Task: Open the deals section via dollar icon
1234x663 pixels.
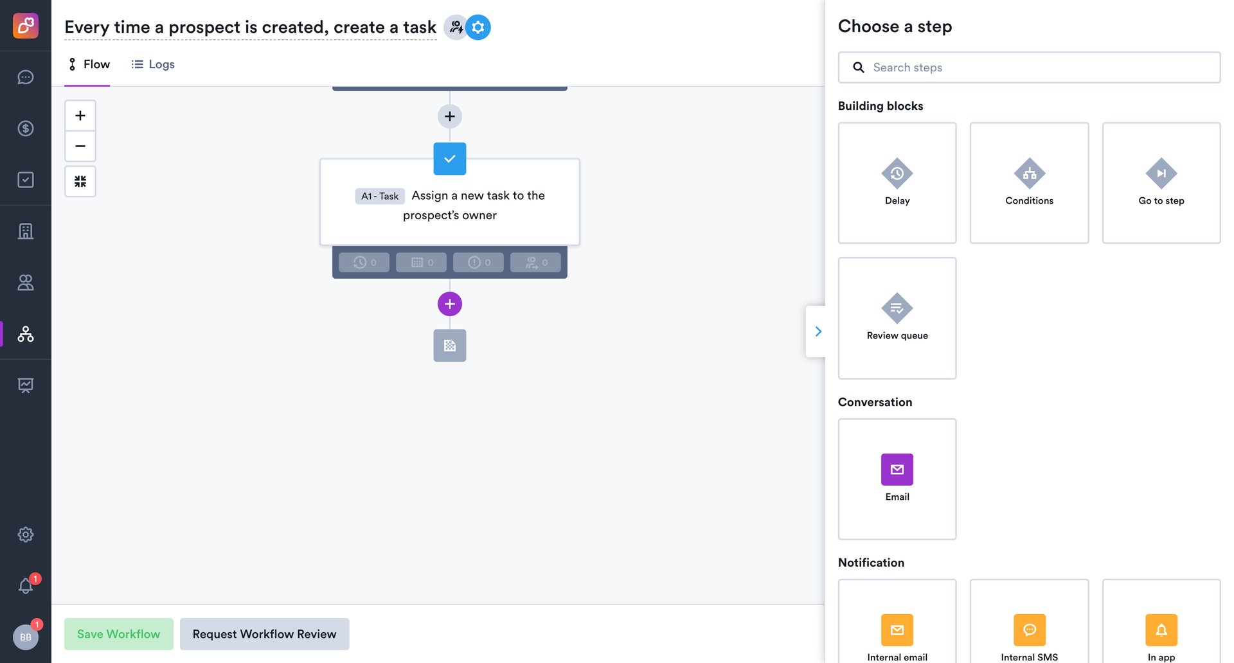Action: pyautogui.click(x=26, y=128)
